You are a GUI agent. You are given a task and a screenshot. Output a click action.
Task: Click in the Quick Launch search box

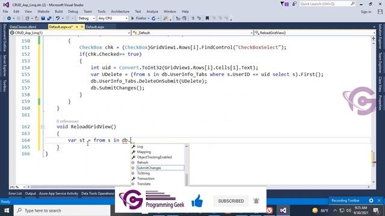327,4
